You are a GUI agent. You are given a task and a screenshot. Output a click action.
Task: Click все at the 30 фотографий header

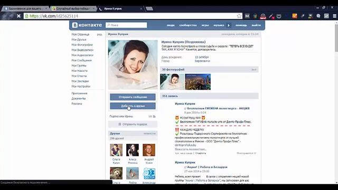click(x=253, y=70)
